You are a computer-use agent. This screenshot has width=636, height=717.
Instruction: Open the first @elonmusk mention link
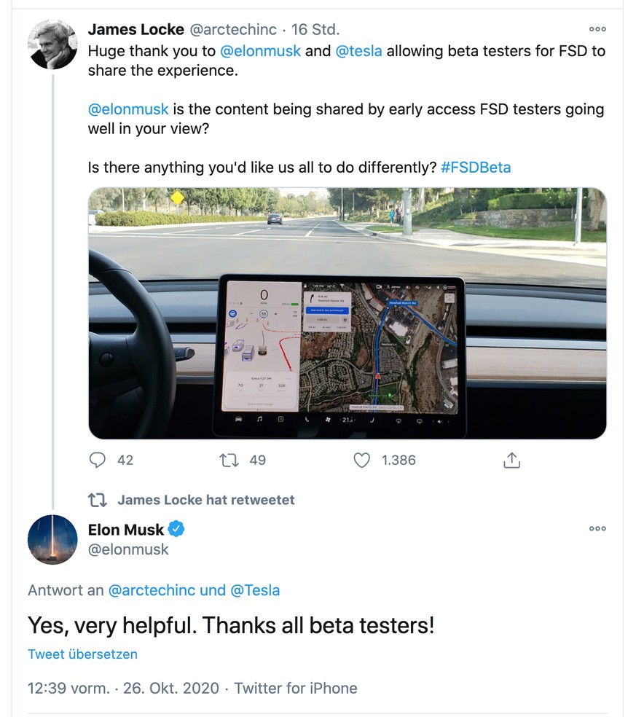coord(260,51)
